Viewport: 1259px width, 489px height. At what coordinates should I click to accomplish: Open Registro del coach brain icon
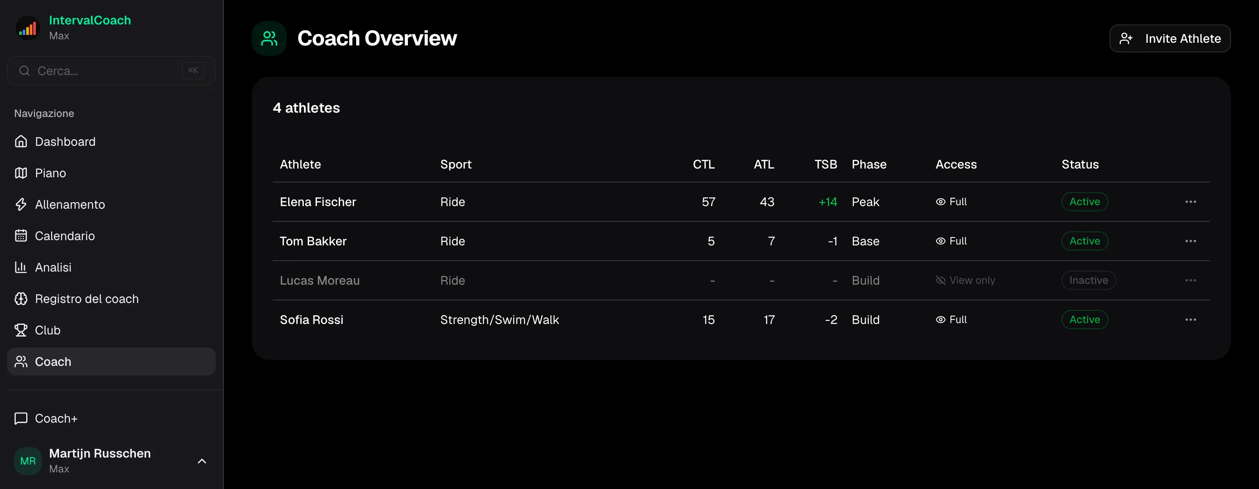(21, 299)
